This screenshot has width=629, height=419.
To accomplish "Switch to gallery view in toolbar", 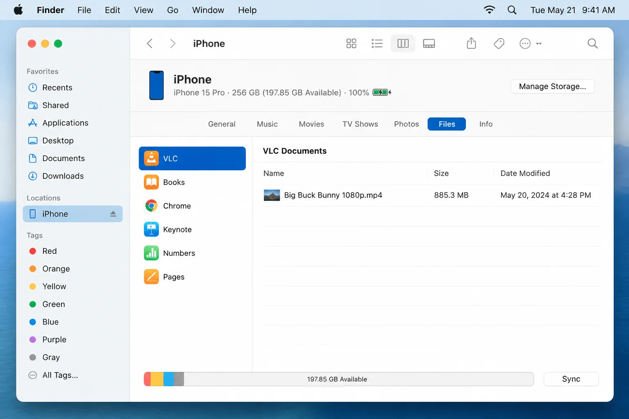I will 429,43.
